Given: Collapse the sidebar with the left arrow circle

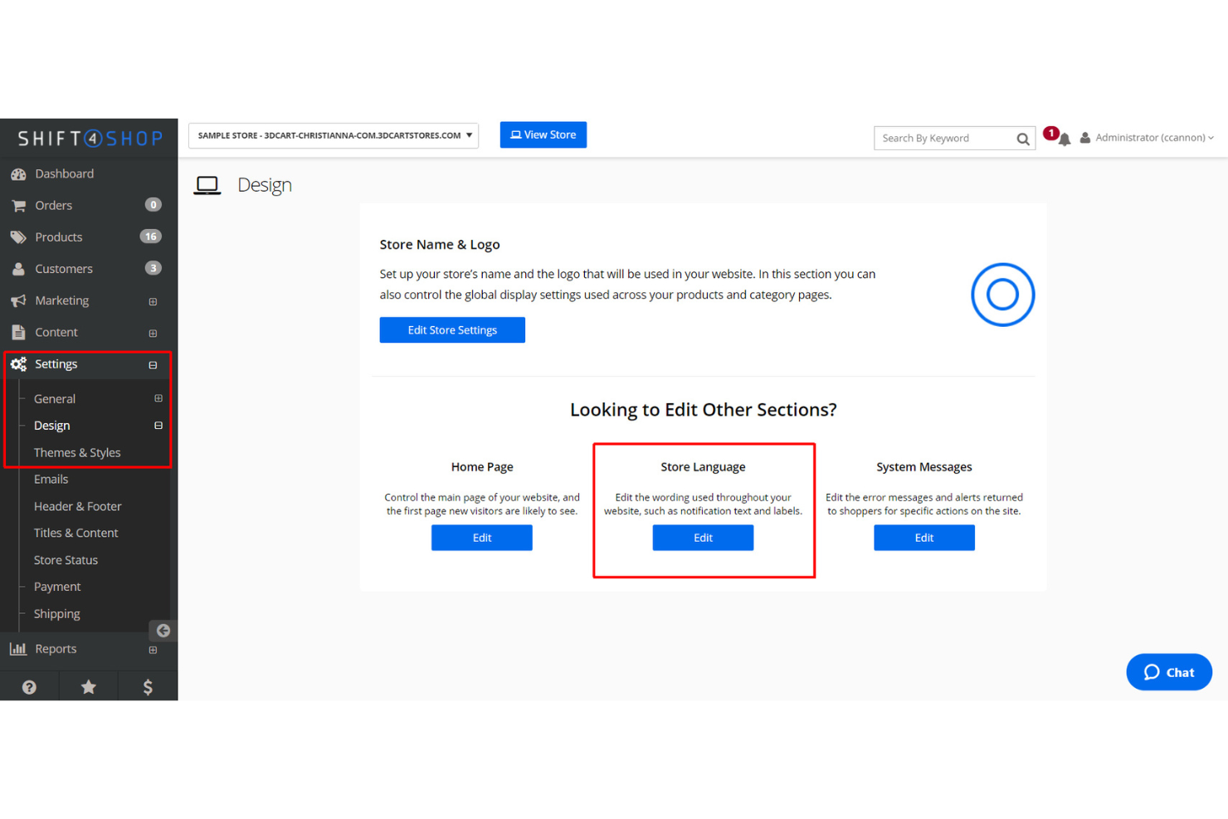Looking at the screenshot, I should pos(163,631).
